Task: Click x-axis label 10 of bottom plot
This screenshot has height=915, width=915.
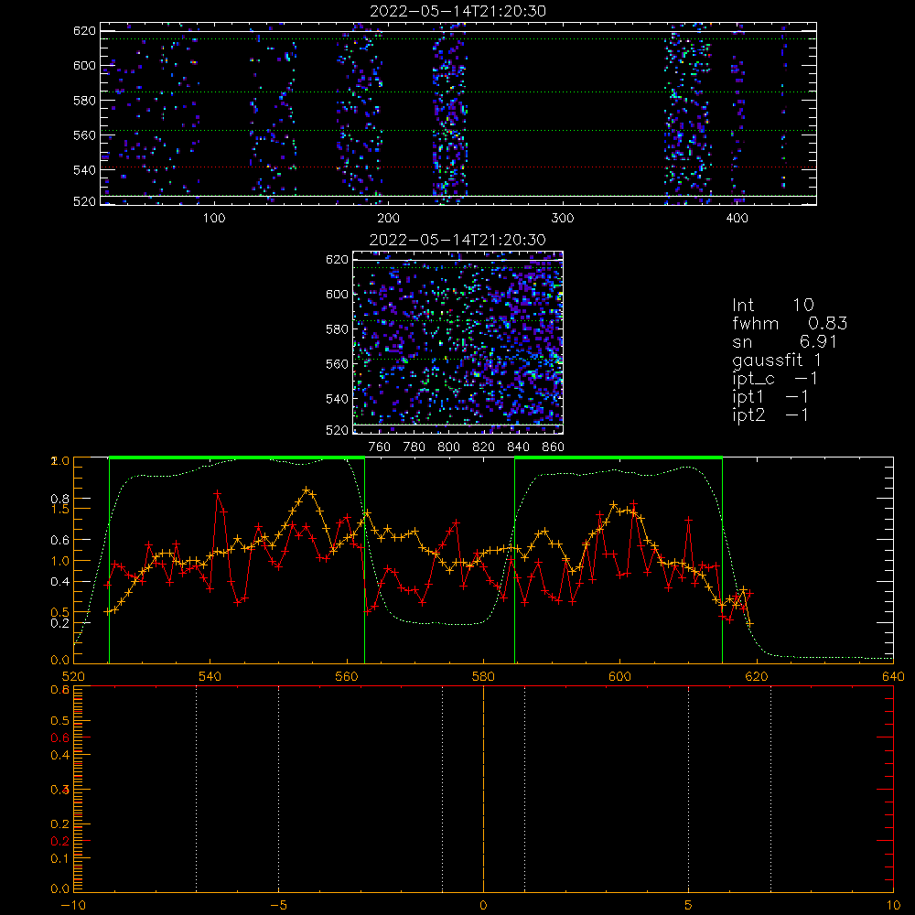Action: [893, 906]
